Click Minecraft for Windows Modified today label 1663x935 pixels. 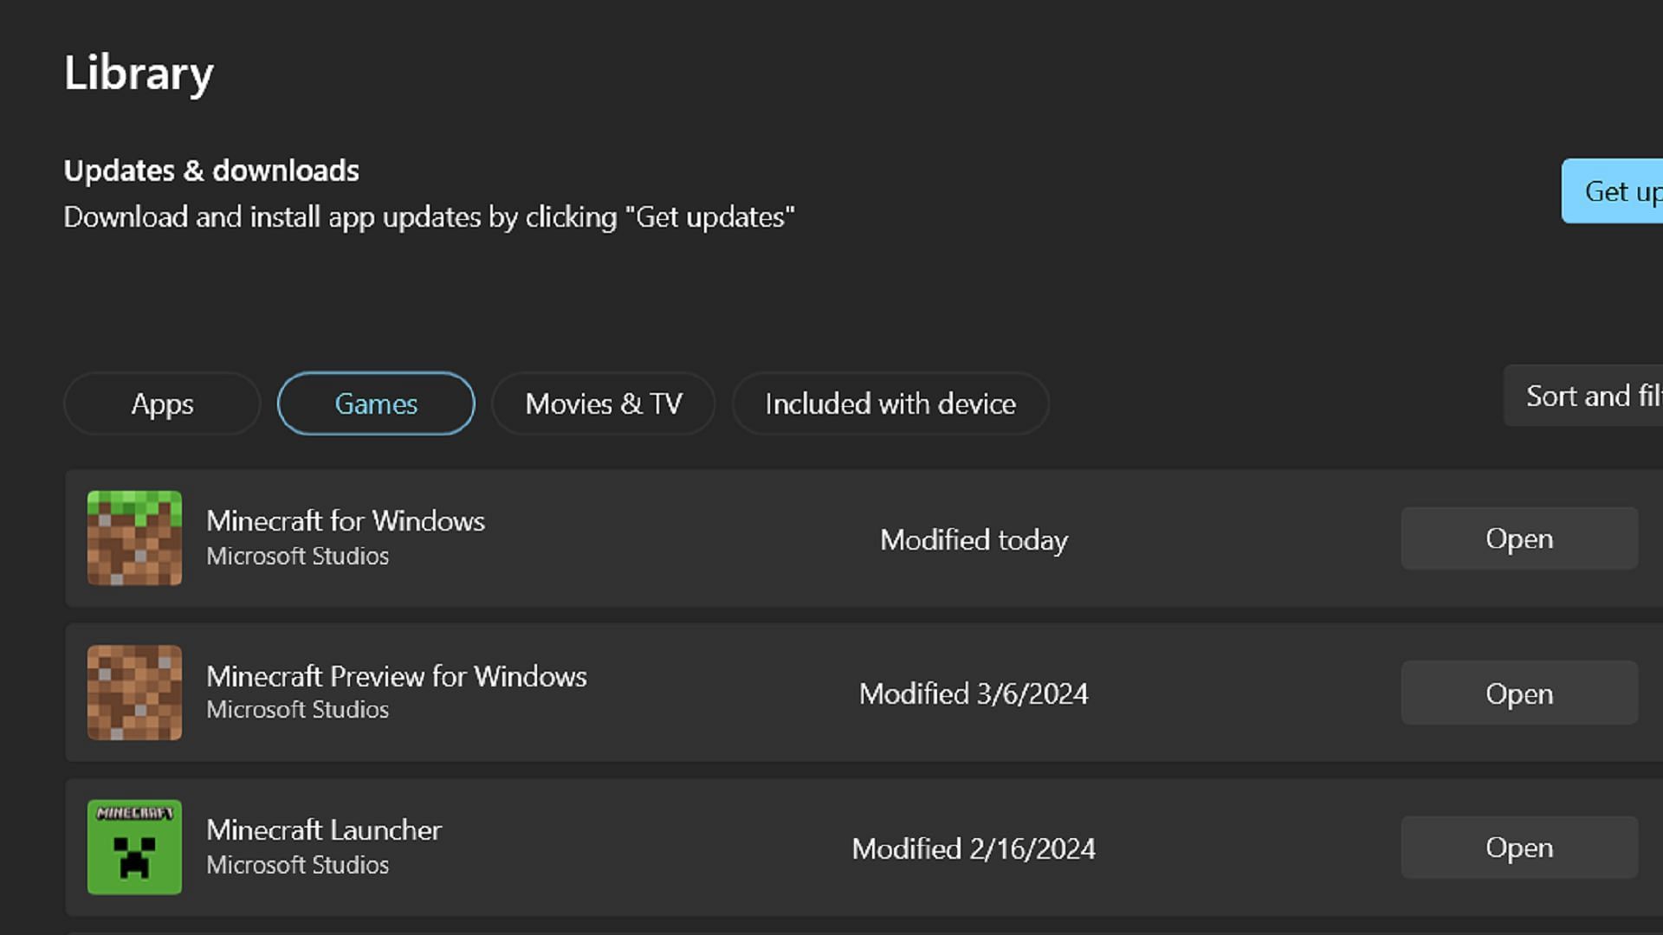pos(974,538)
